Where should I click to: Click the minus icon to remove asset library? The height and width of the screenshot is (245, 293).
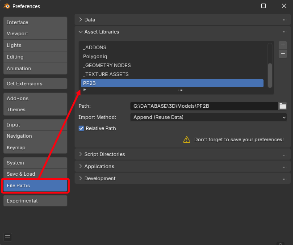(x=282, y=54)
